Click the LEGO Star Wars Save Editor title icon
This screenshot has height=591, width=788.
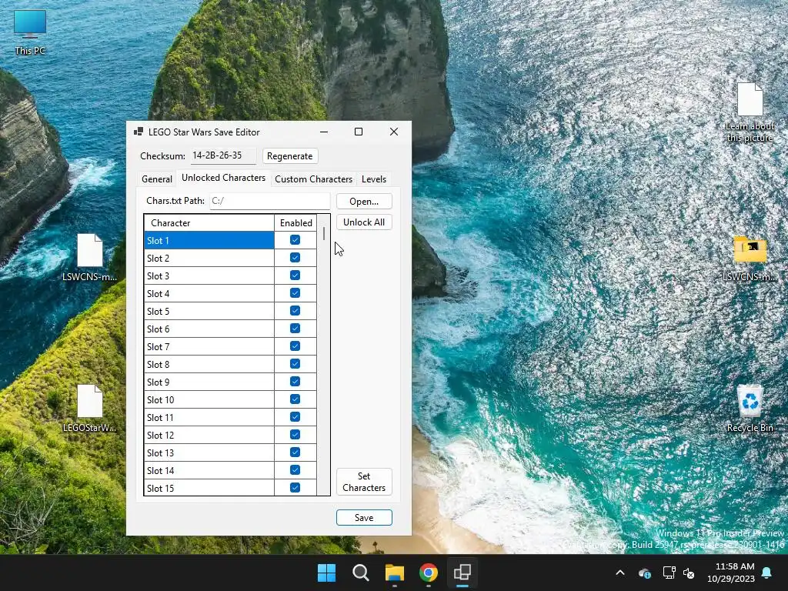click(139, 132)
